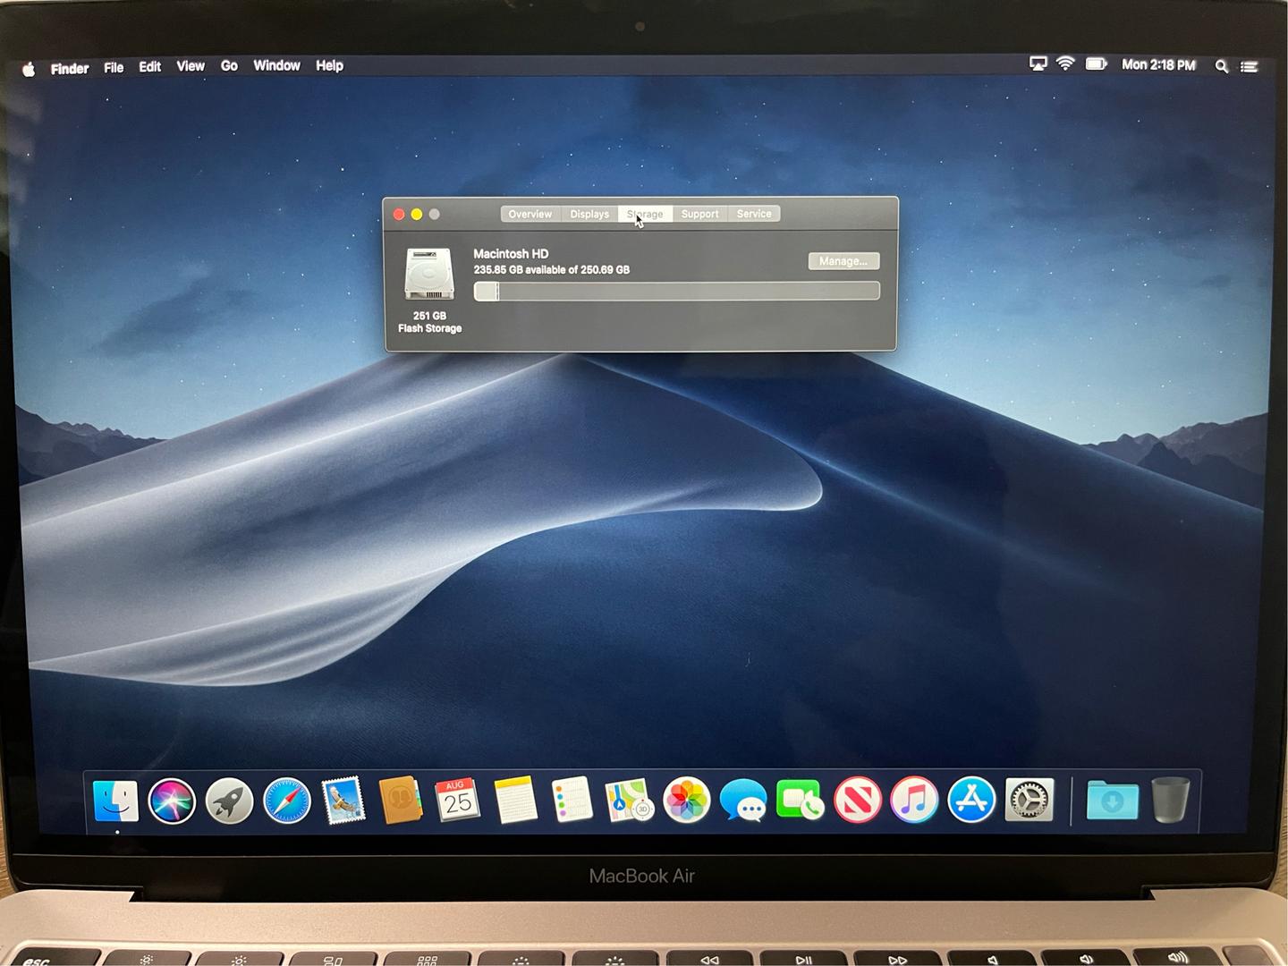Click the Macintosh HD name text
Image resolution: width=1288 pixels, height=966 pixels.
511,254
